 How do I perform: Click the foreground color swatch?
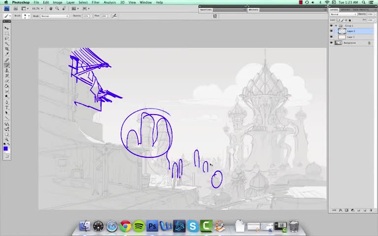pos(5,148)
